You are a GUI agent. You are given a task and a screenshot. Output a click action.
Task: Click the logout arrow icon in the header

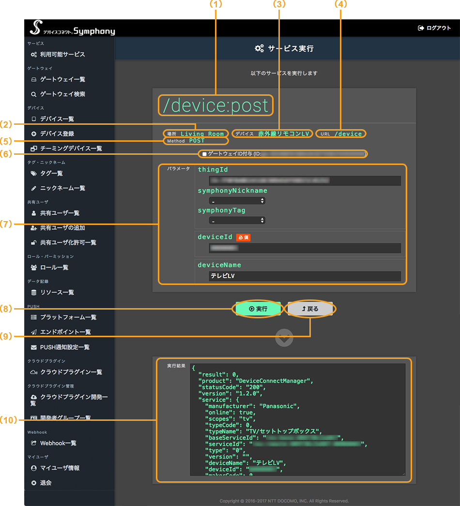click(421, 28)
